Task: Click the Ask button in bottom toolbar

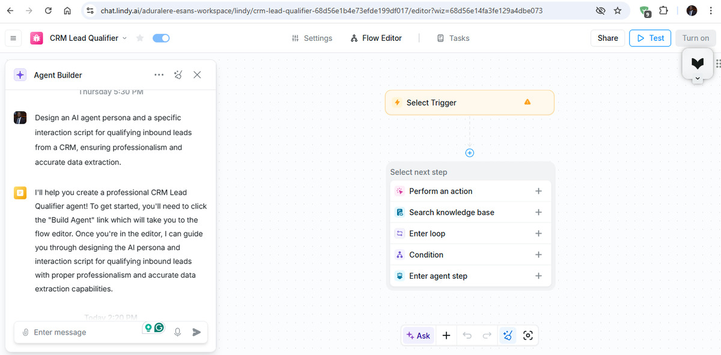Action: click(x=418, y=336)
